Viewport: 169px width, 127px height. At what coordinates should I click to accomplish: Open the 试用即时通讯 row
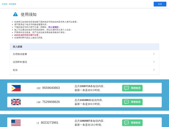pyautogui.click(x=84, y=62)
